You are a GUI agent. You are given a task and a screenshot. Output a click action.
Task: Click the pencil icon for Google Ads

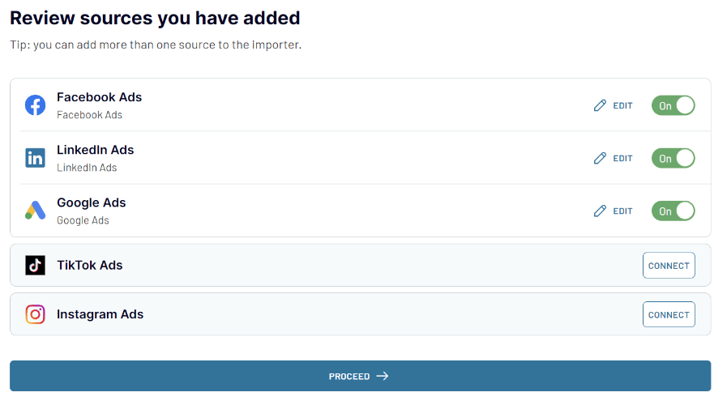[600, 211]
